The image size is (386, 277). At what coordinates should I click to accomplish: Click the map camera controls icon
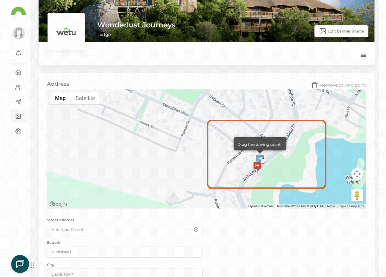[x=357, y=174]
